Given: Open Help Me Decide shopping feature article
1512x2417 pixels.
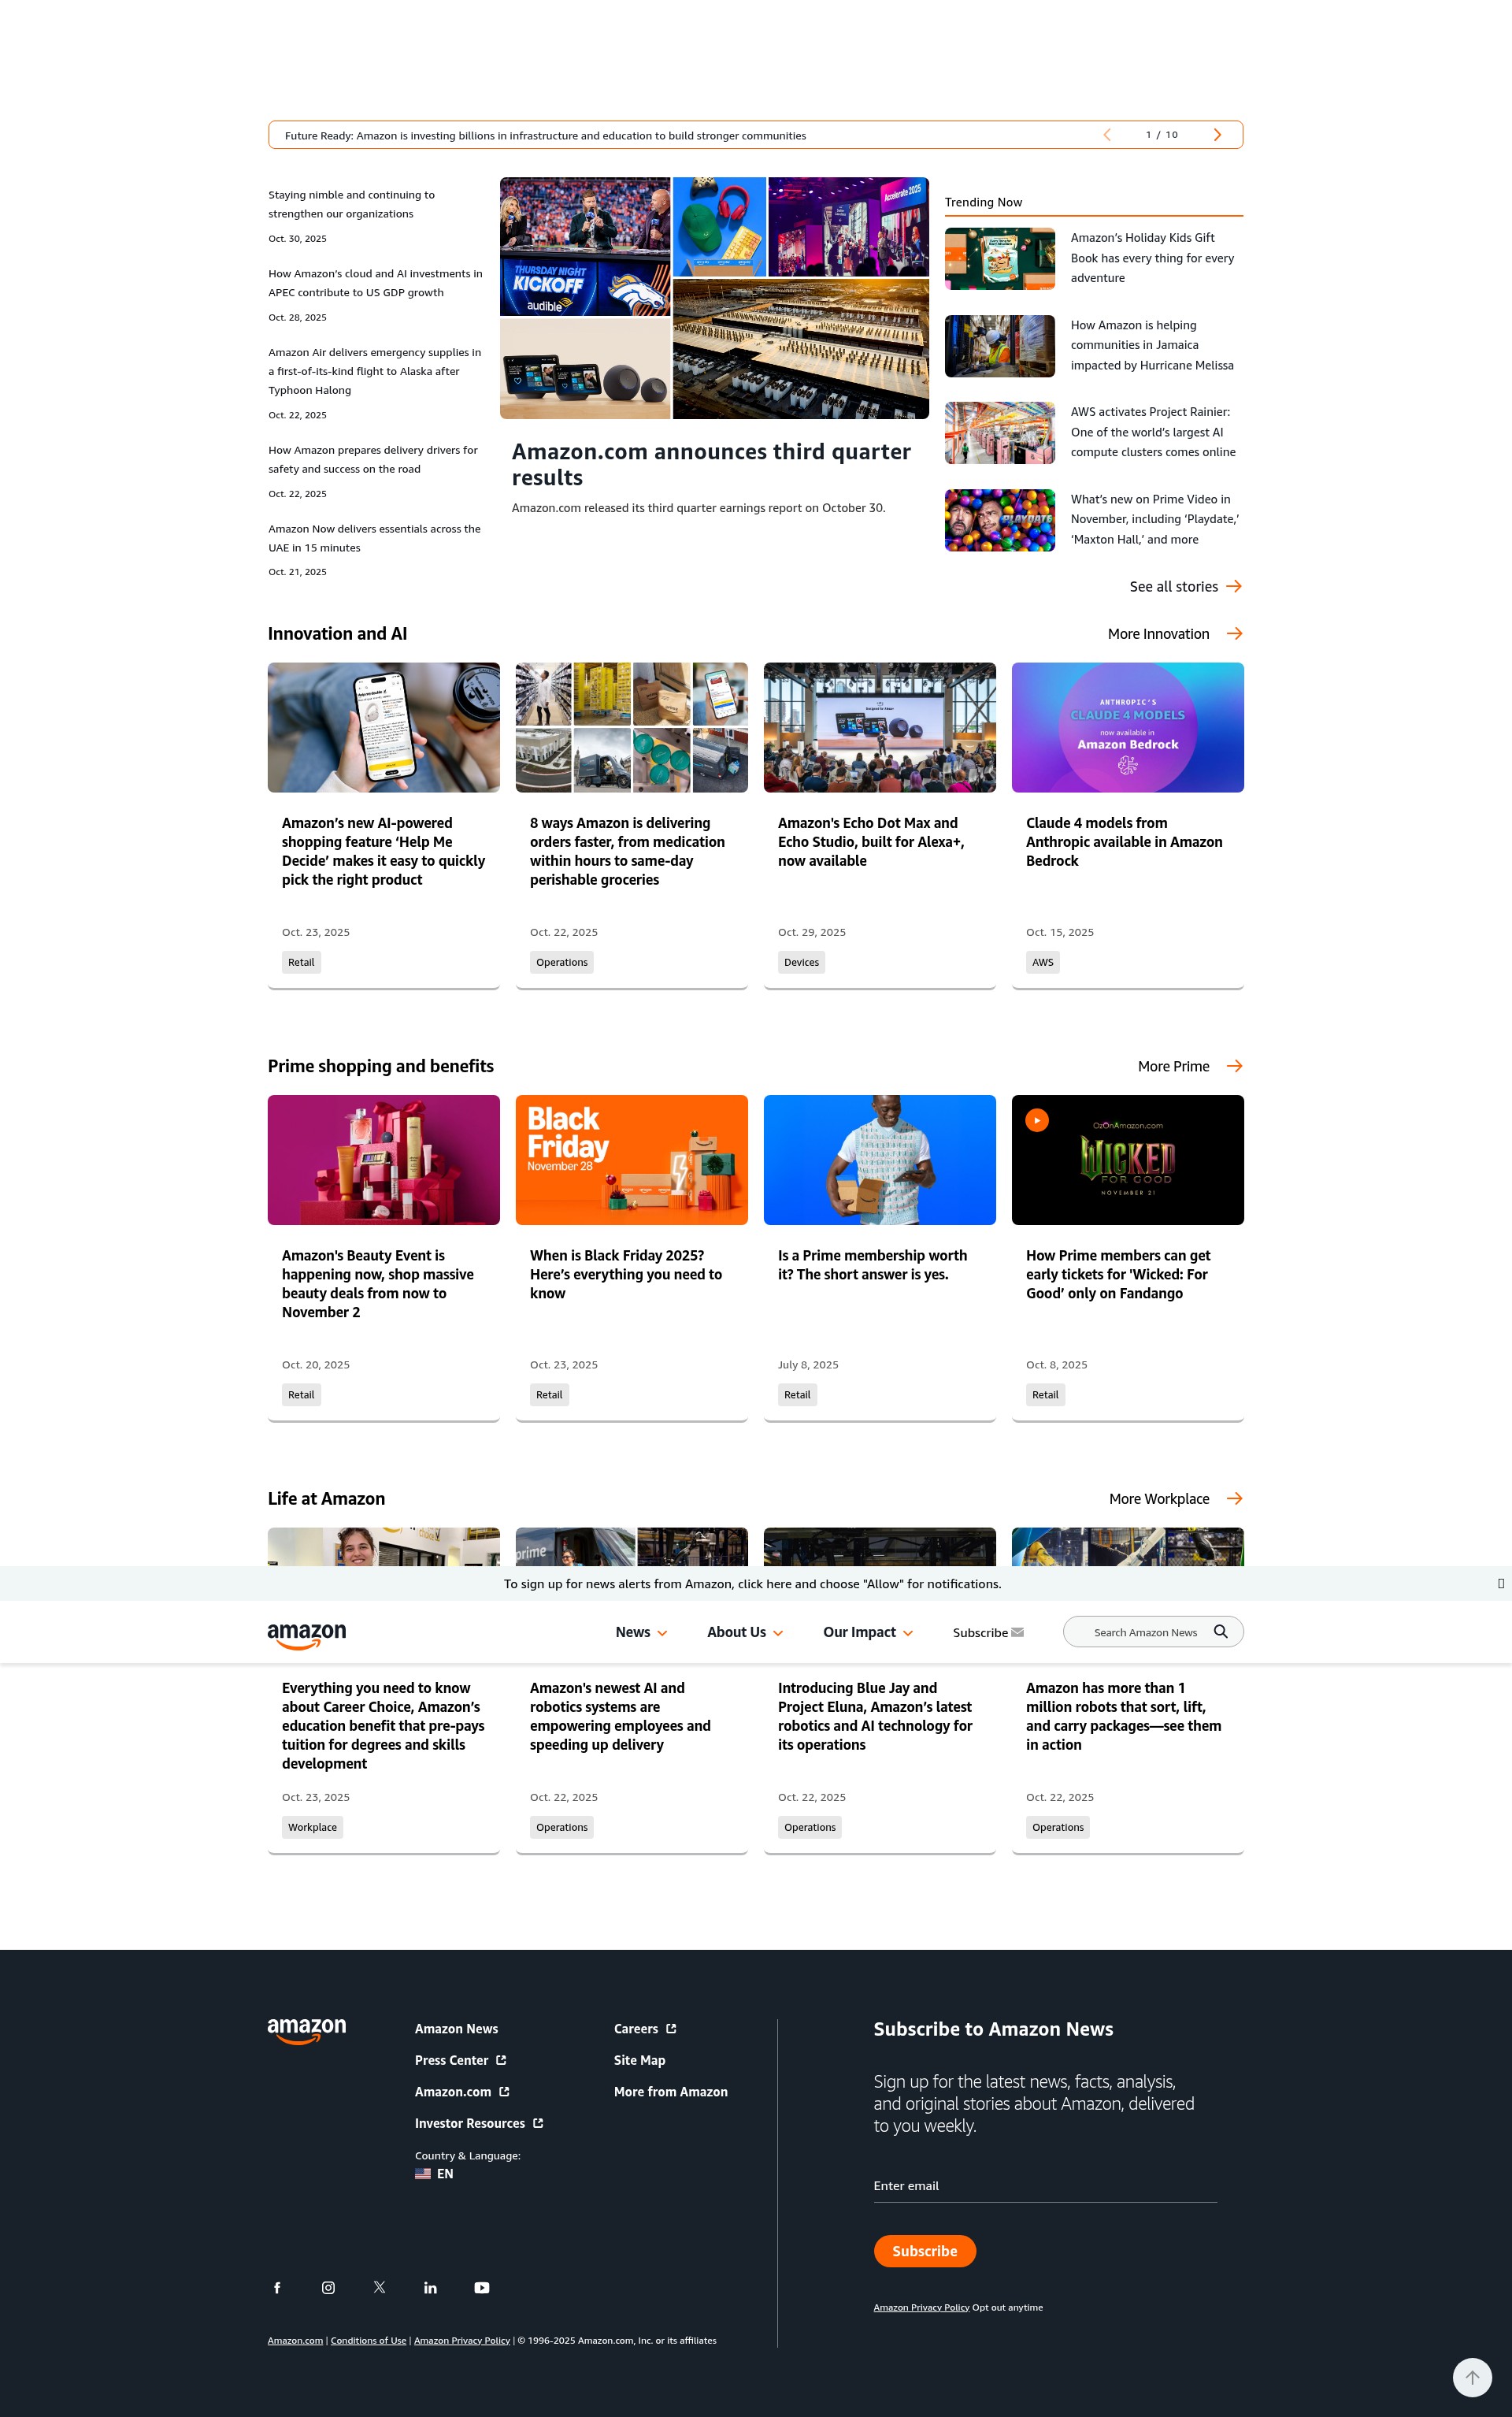Looking at the screenshot, I should pos(383,852).
